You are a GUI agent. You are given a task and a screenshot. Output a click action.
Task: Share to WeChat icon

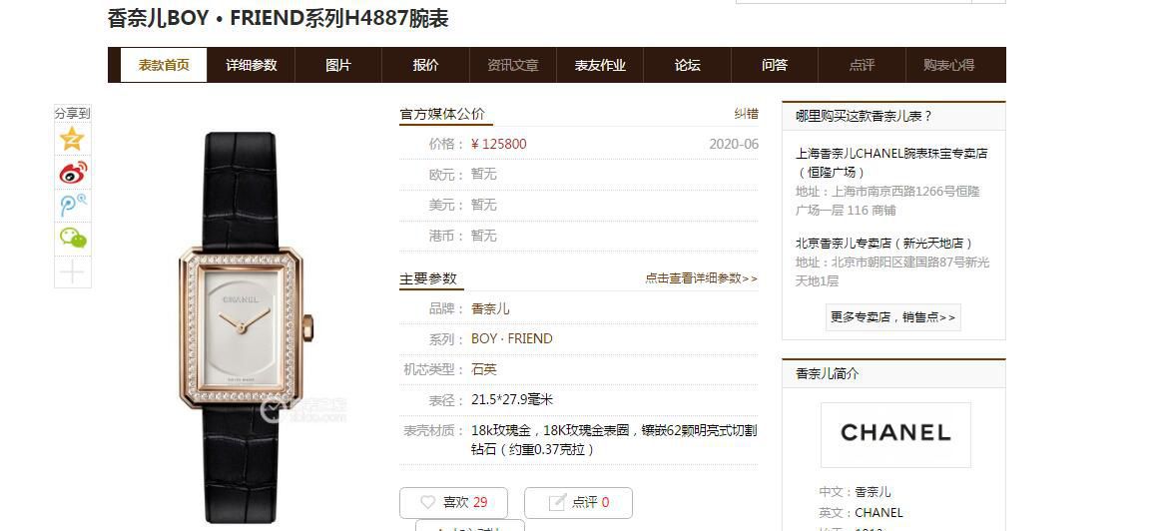[72, 238]
